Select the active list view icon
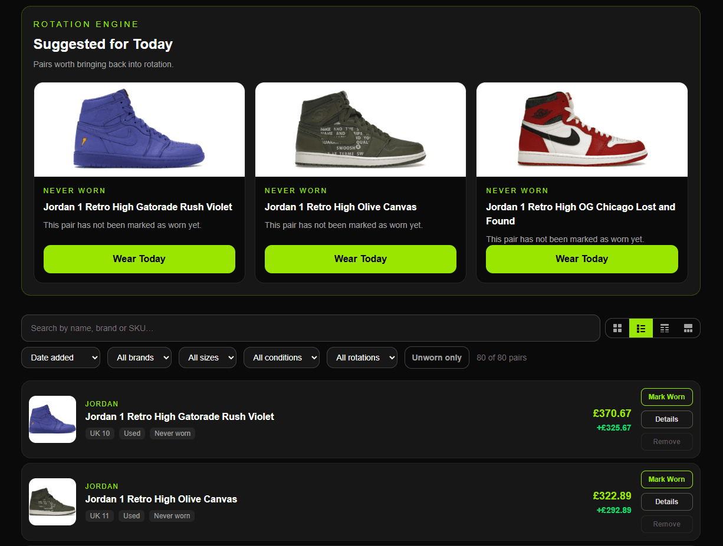Viewport: 723px width, 546px height. 641,328
